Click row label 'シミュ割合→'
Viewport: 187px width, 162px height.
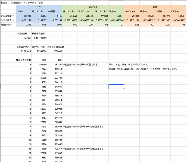(x=7, y=20)
